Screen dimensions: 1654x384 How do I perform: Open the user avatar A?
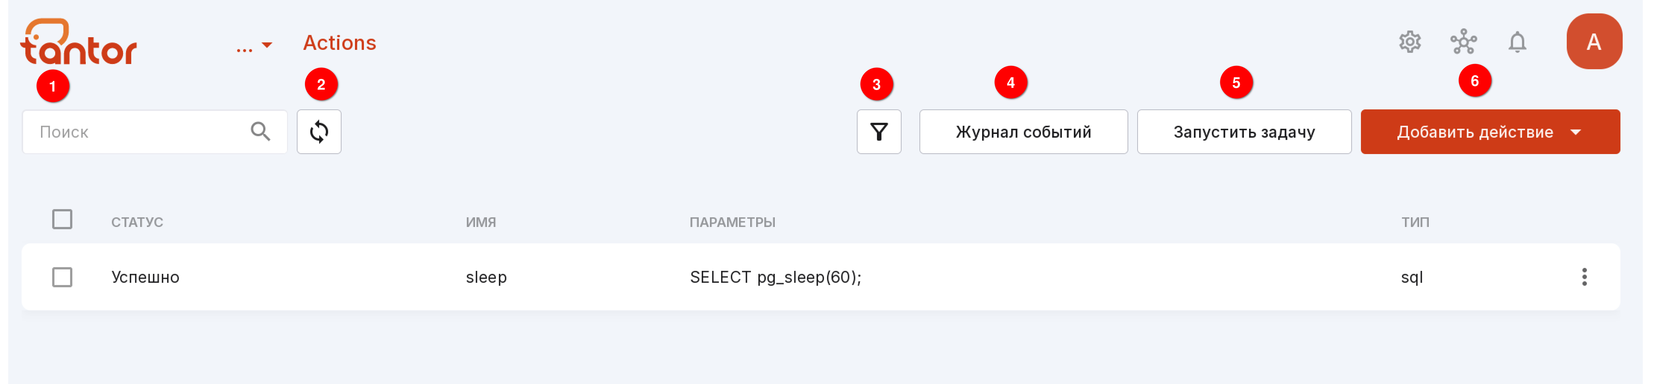coord(1594,42)
